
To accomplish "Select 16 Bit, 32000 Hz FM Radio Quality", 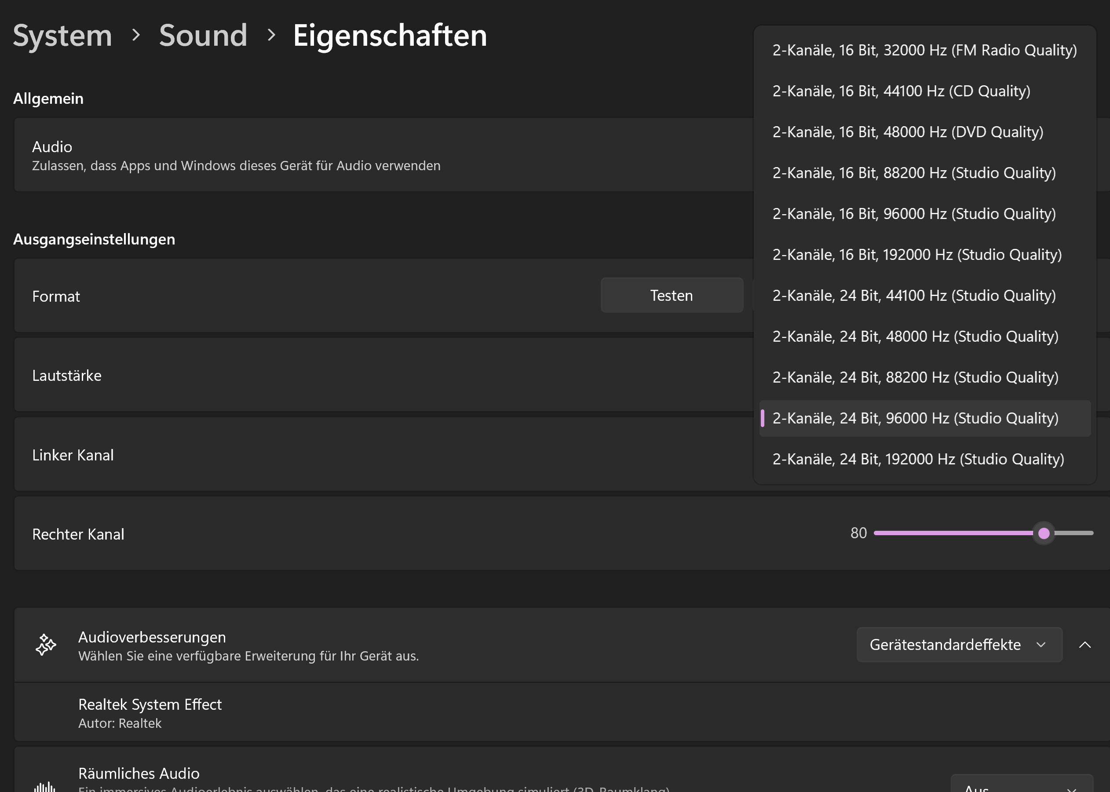I will (x=924, y=50).
